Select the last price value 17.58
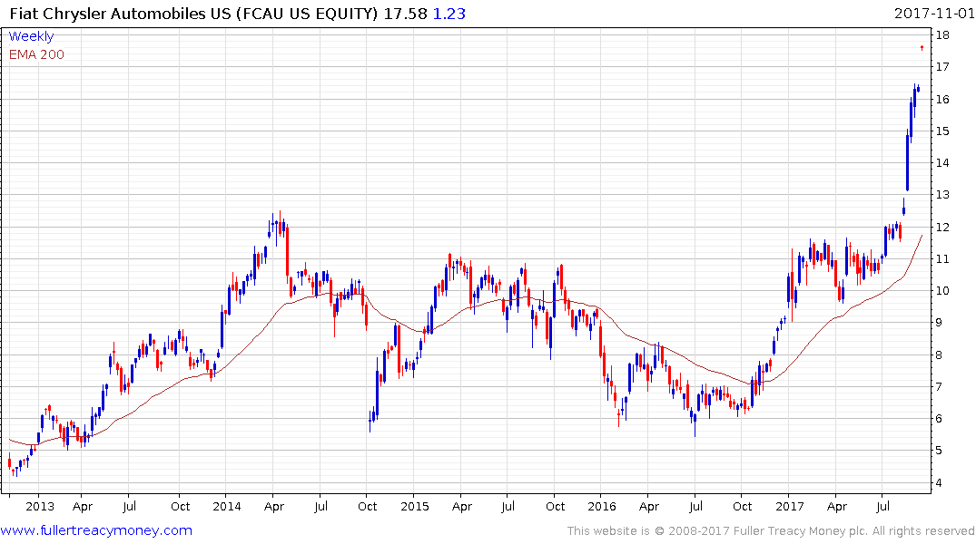Viewport: 976px width, 544px height. click(405, 14)
